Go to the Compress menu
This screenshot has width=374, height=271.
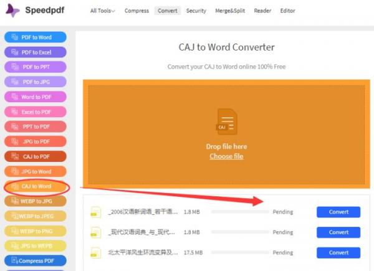(137, 11)
